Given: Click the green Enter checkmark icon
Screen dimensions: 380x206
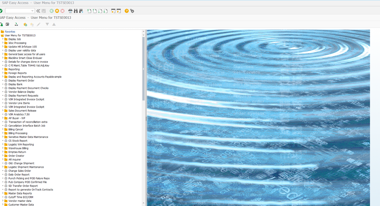Looking at the screenshot, I should (1, 11).
